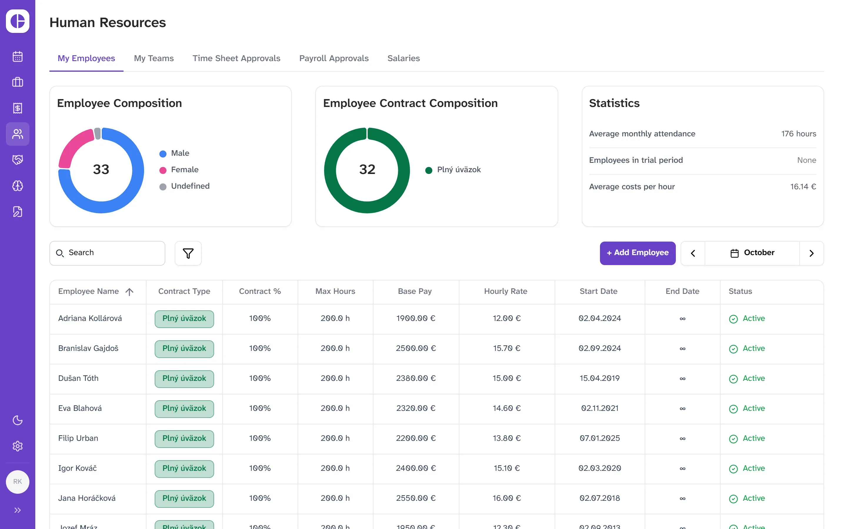The image size is (847, 529).
Task: Switch to the Time Sheet Approvals tab
Action: point(236,58)
